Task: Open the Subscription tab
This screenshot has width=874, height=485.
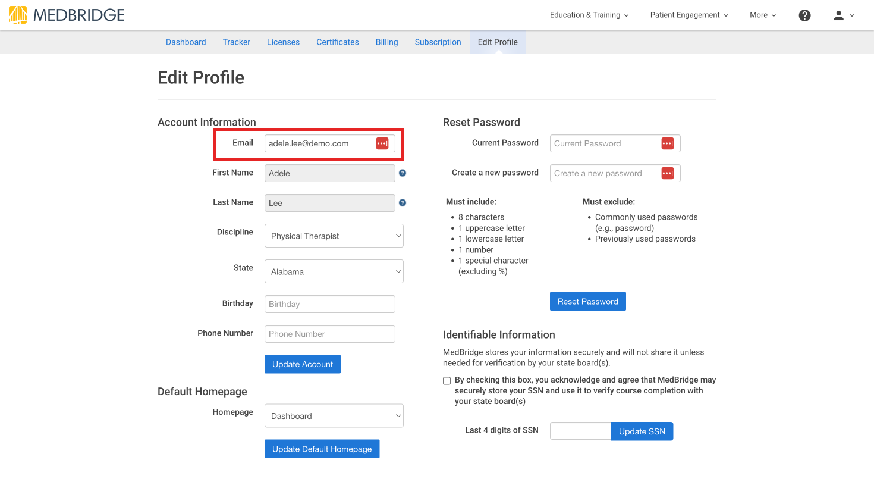Action: coord(438,42)
